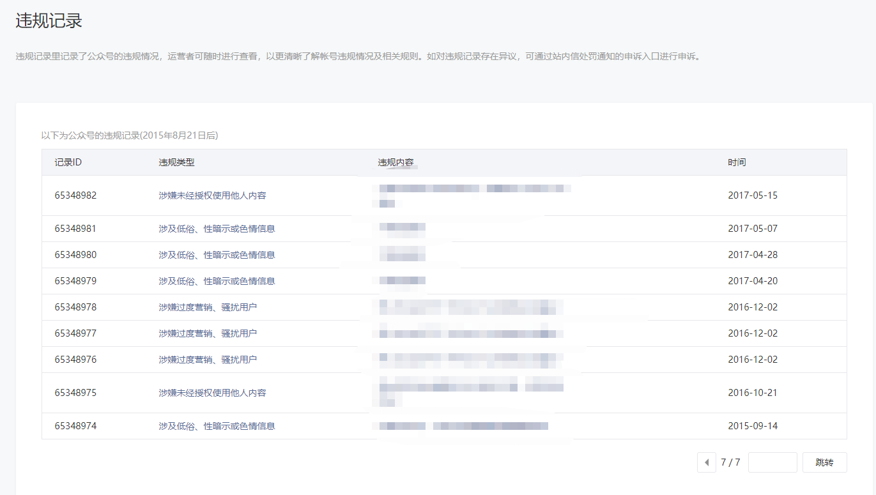This screenshot has height=495, width=876.
Task: Click the 时间 column header
Action: click(x=737, y=162)
